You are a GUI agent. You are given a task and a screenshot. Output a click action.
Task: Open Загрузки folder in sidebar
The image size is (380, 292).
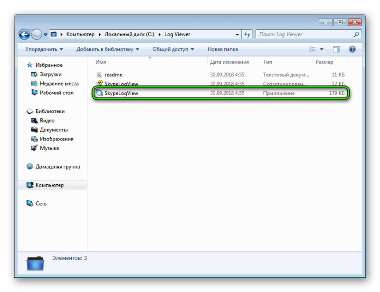(51, 74)
